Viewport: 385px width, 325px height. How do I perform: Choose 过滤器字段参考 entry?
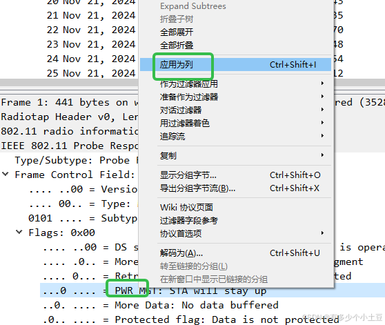click(235, 220)
